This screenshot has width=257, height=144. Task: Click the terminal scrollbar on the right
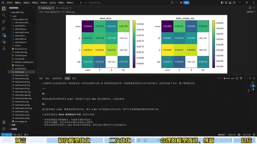(249, 90)
